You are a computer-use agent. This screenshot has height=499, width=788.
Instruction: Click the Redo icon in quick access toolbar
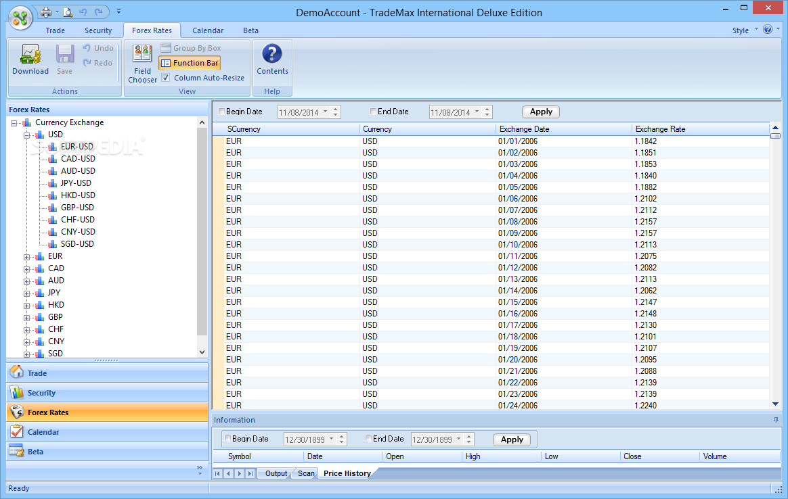(x=99, y=11)
